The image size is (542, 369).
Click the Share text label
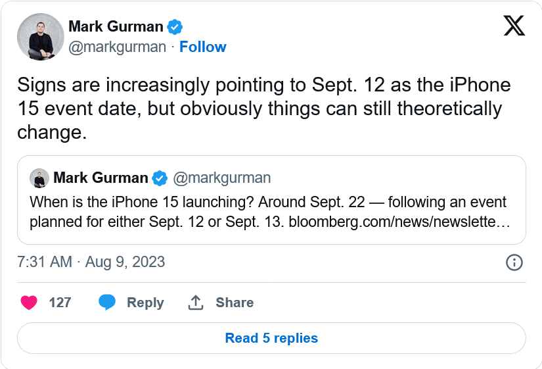coord(235,303)
